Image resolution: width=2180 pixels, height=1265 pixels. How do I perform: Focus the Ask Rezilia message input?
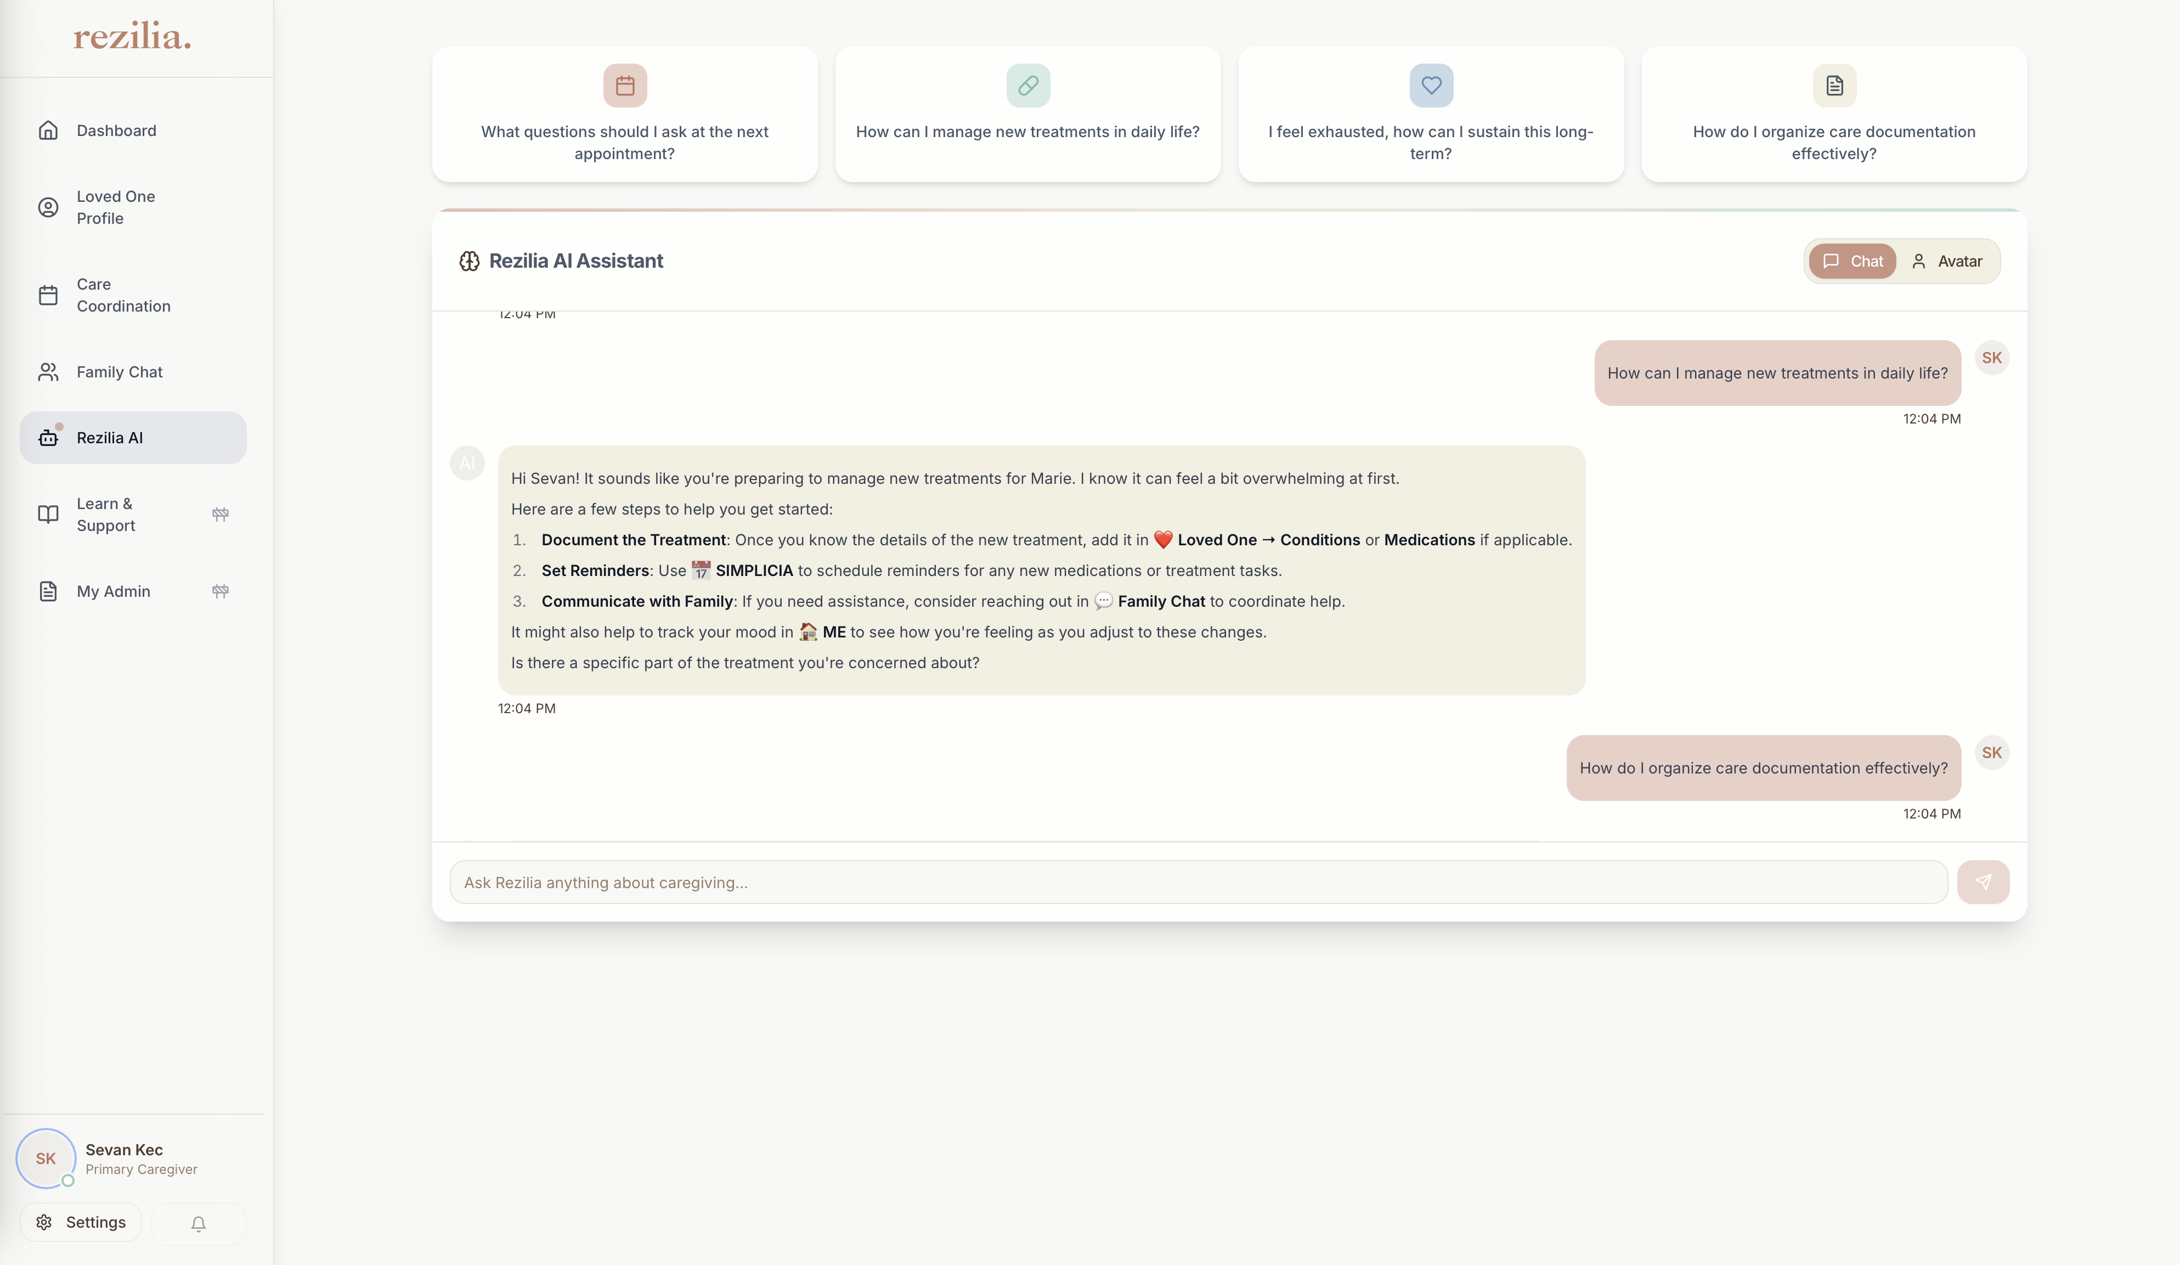click(1198, 882)
